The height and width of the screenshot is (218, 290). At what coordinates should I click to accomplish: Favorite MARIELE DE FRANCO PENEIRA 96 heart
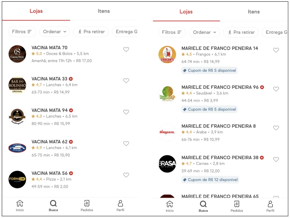pos(276,89)
